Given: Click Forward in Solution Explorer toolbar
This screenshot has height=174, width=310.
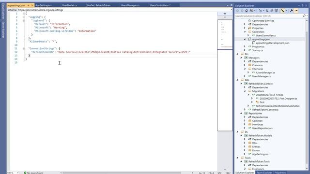Looking at the screenshot, I should [x=242, y=11].
